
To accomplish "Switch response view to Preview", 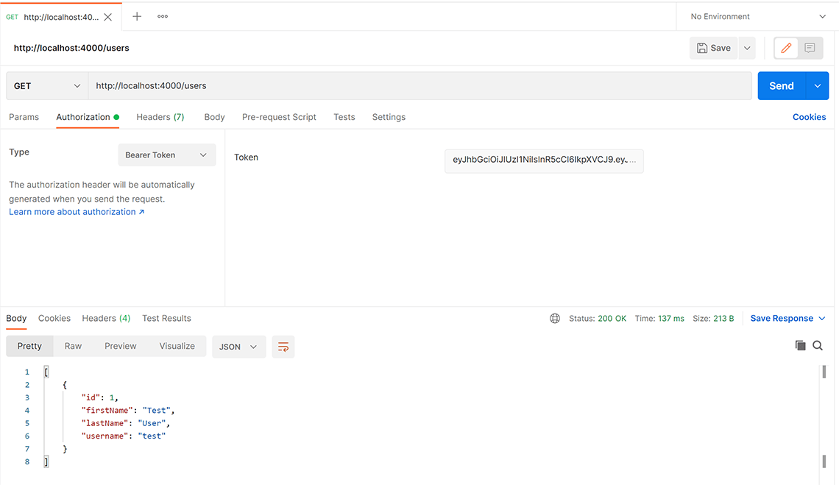I will click(x=120, y=345).
